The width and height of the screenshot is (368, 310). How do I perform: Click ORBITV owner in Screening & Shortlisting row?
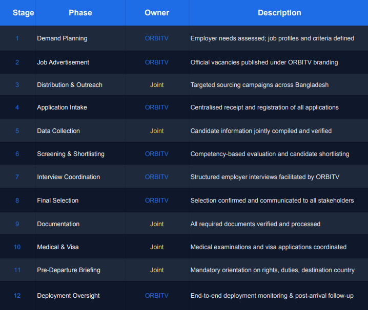pyautogui.click(x=156, y=154)
